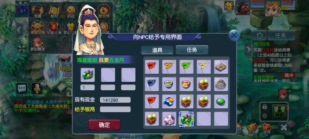Tap the microphone voice chat icon
Screen dimensions: 309x139
pos(37,88)
